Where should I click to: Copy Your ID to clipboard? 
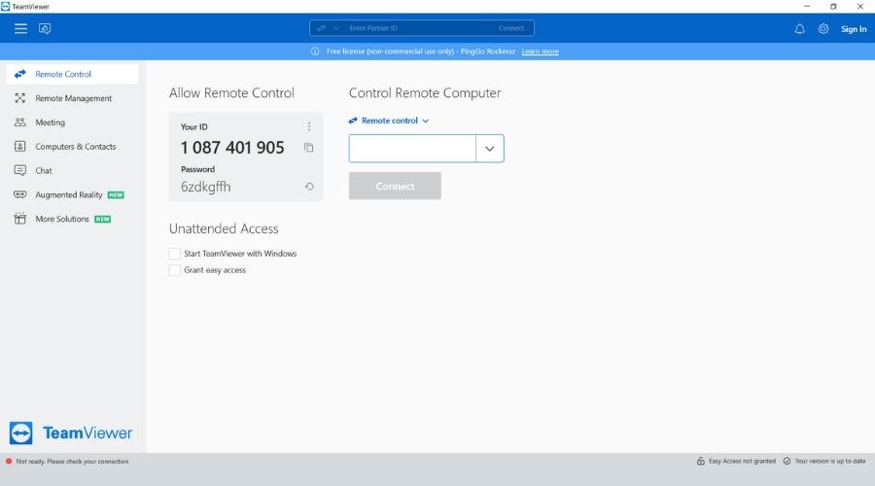coord(308,148)
